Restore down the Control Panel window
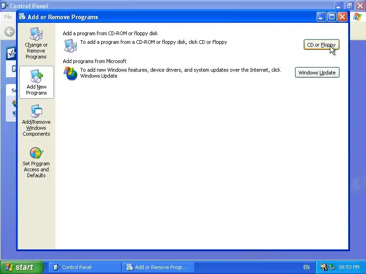366x274 pixels. (350, 5)
